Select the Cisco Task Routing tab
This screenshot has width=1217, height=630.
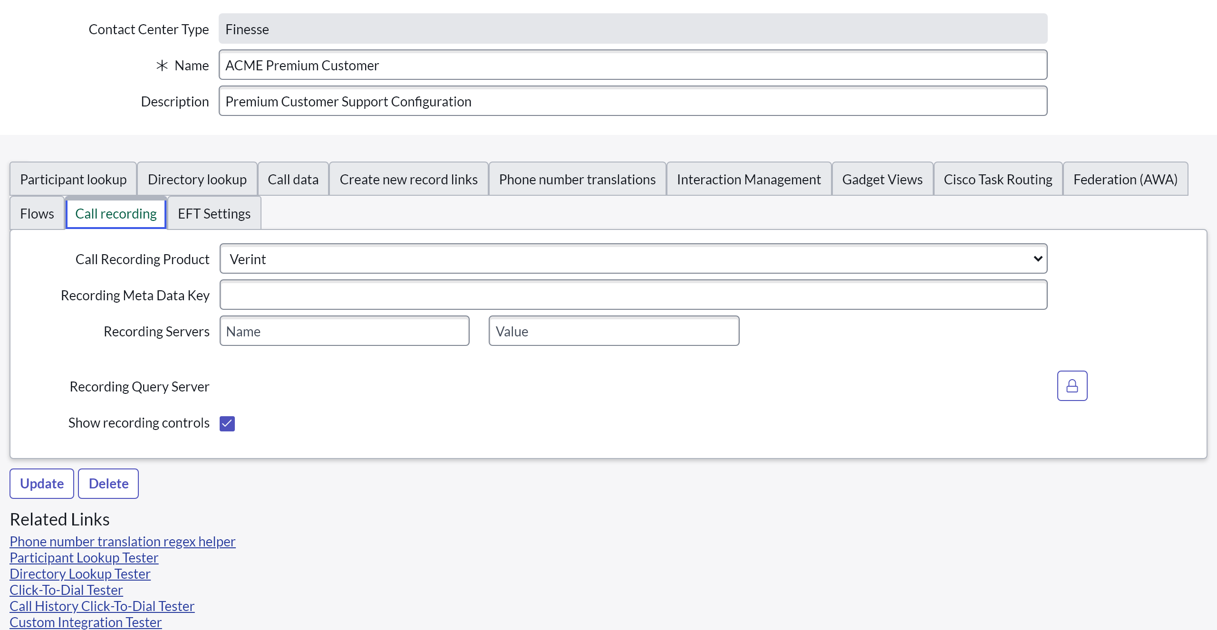pos(998,179)
